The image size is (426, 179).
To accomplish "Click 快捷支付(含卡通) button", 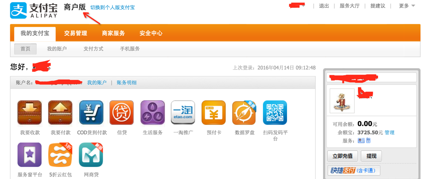I will coord(354,170).
